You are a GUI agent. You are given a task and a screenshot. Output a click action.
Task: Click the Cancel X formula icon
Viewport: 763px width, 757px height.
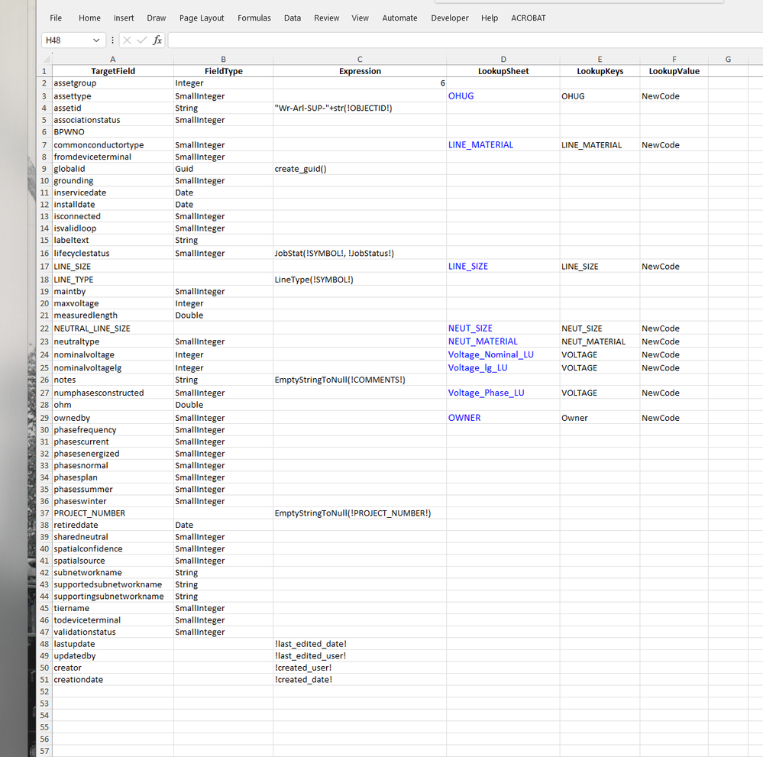(x=127, y=40)
